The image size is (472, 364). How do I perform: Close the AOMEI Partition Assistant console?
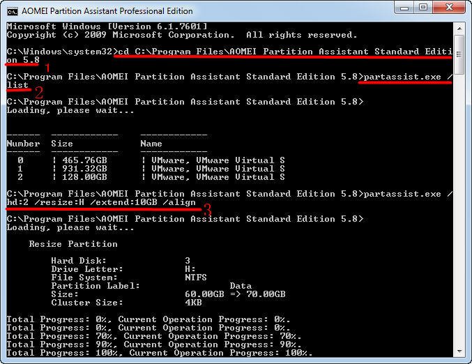click(450, 8)
